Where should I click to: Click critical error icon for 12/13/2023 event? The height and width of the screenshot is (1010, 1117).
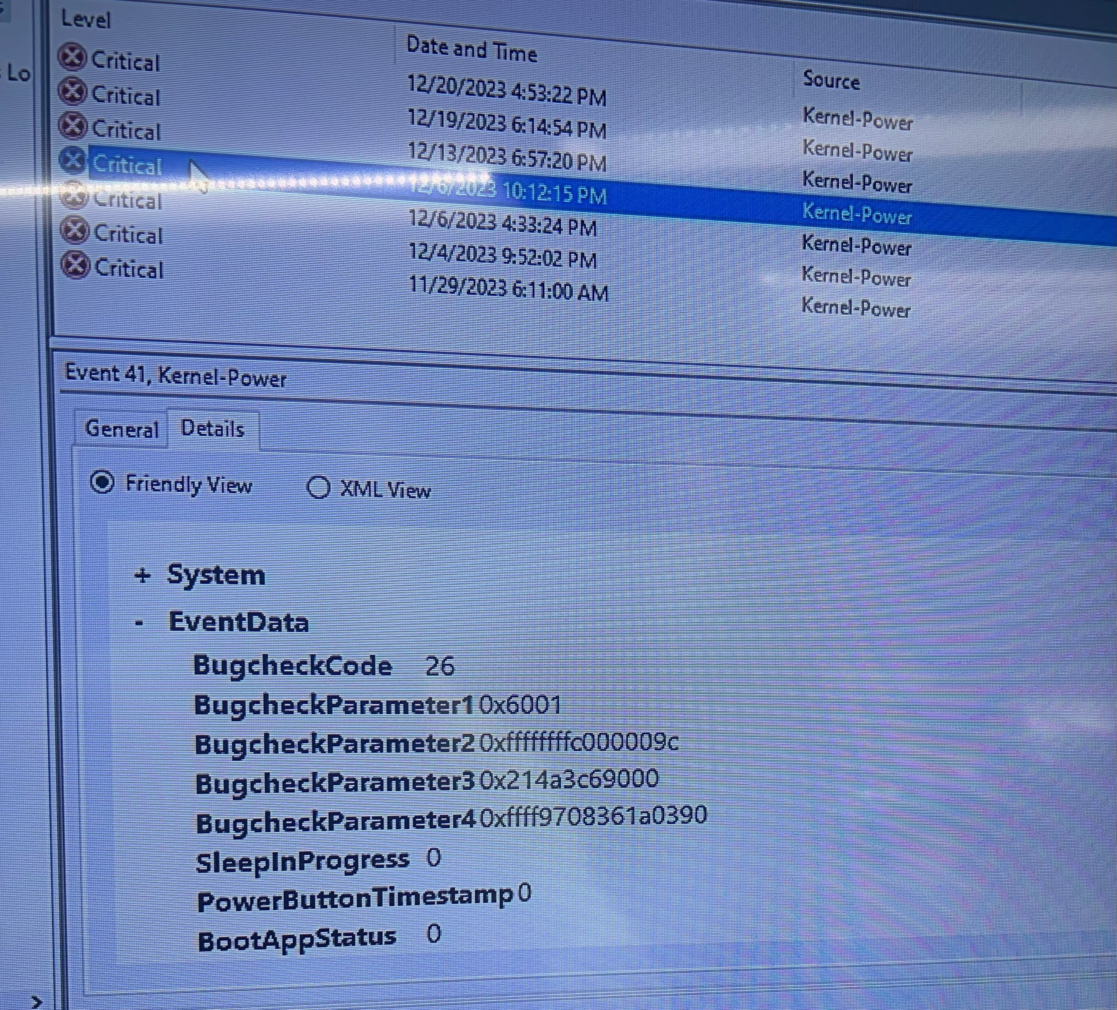[72, 125]
